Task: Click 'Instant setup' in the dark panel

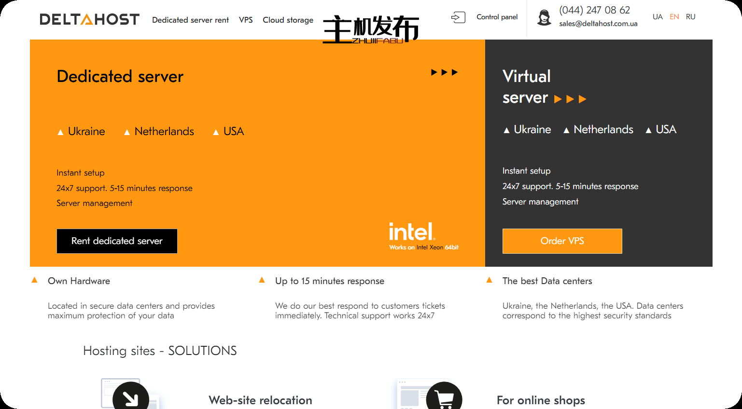Action: 526,171
